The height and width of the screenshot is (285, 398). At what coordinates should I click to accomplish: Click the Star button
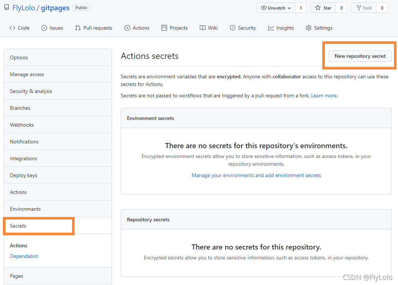click(323, 8)
